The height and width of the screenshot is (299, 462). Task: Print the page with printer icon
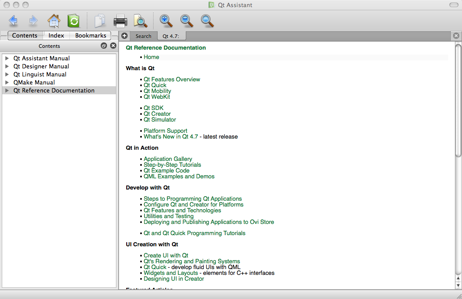point(120,21)
